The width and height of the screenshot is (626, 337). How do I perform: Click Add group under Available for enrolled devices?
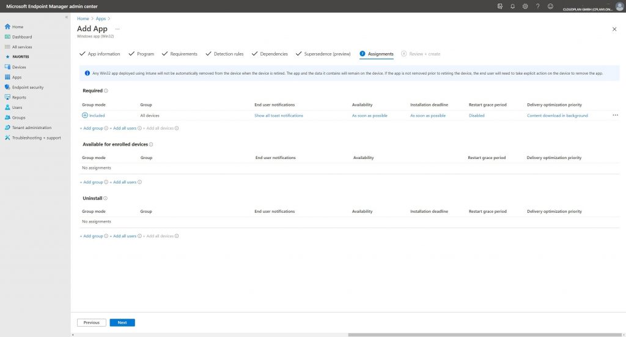point(92,182)
